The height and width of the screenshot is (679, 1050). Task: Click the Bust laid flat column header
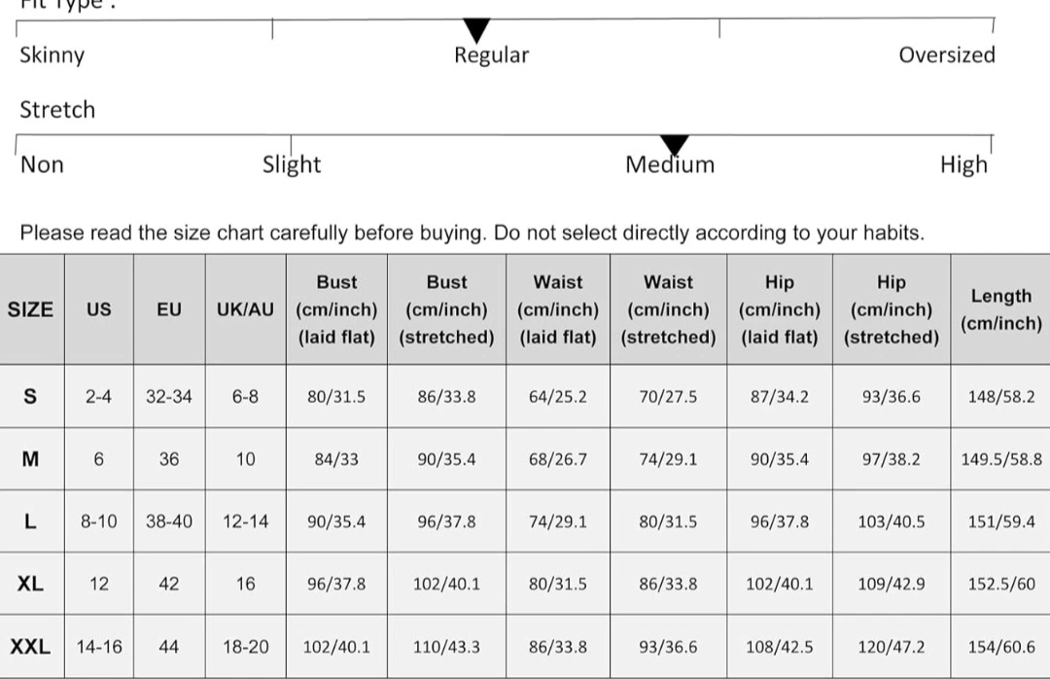coord(336,309)
